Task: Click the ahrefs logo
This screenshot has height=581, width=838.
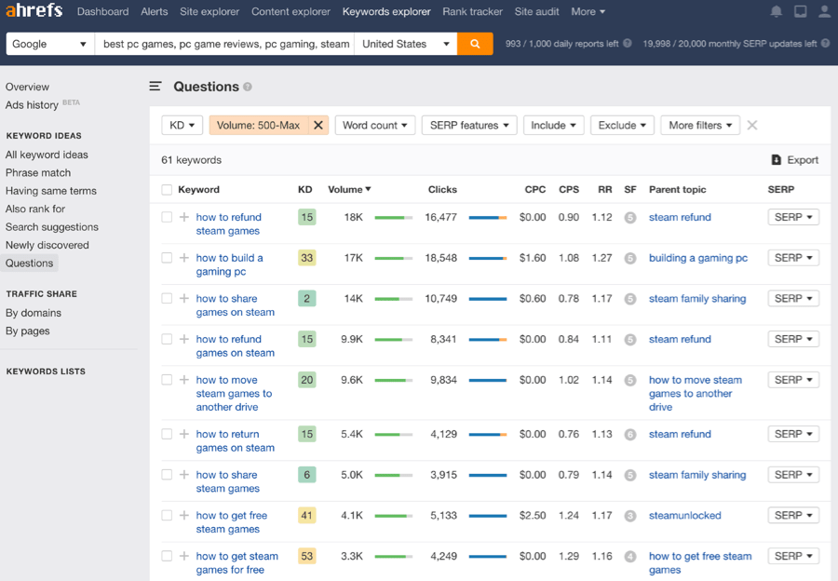Action: pyautogui.click(x=34, y=10)
